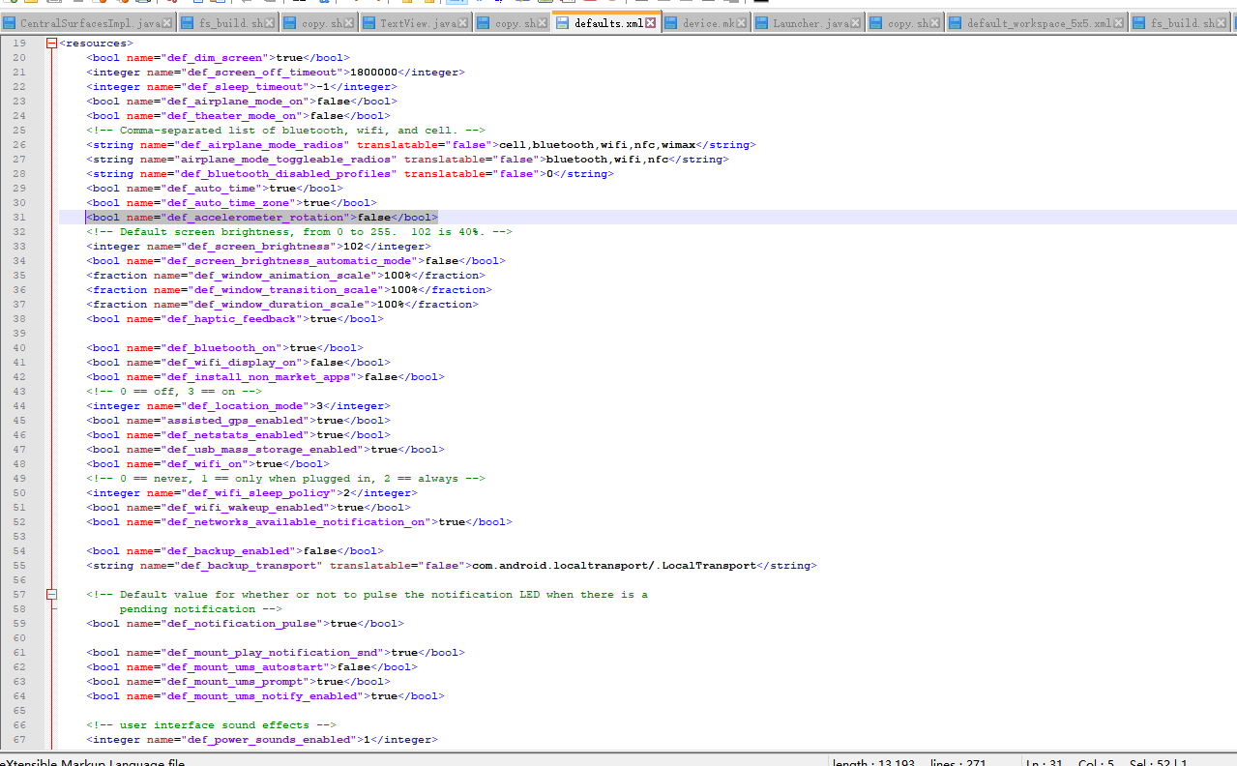Click the def_netstats_enabled line
Viewport: 1237px width, 766px height.
(238, 435)
